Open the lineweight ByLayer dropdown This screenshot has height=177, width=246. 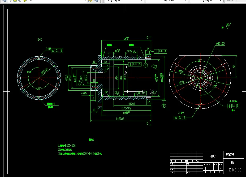pos(221,1)
